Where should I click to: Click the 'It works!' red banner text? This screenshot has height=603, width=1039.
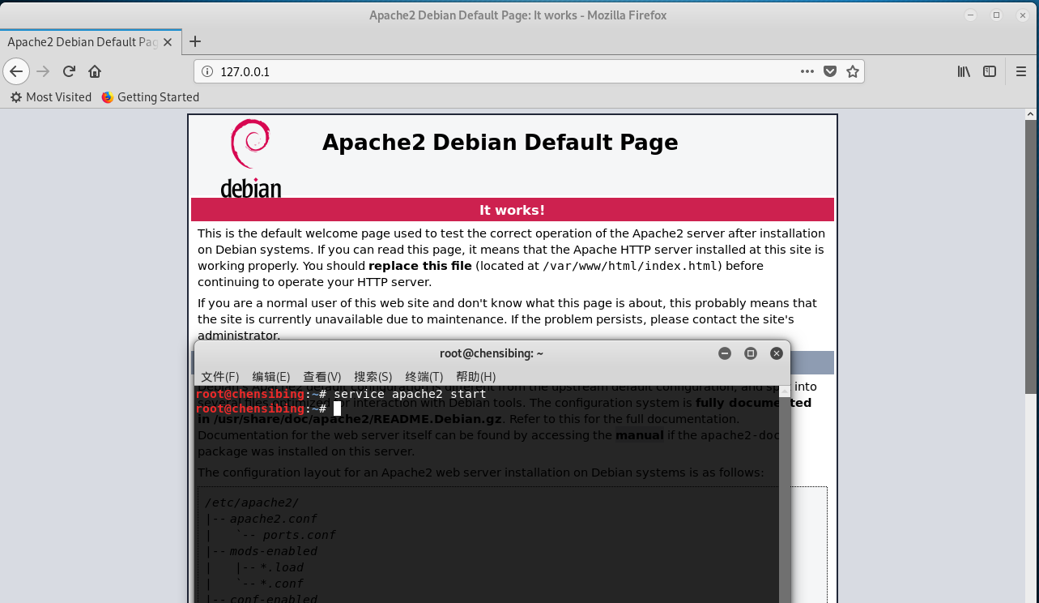pos(512,210)
